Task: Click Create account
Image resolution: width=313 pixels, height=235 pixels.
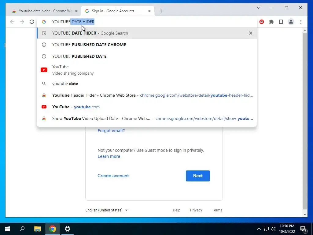Action: point(113,176)
